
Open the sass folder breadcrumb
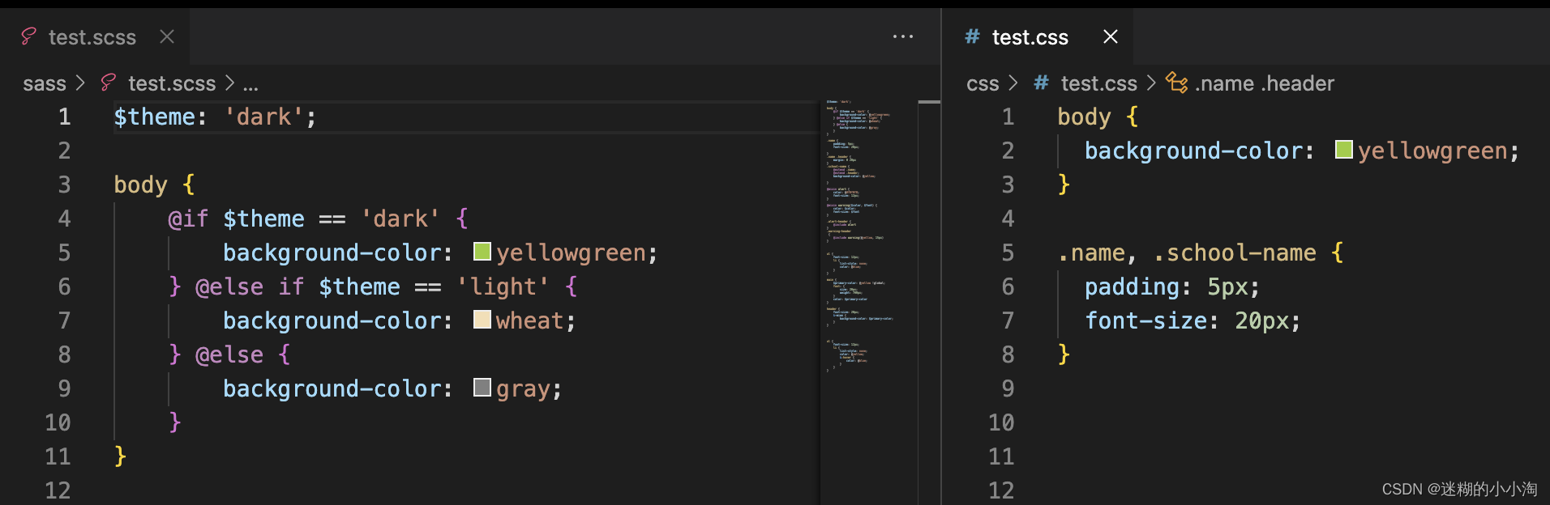point(45,83)
